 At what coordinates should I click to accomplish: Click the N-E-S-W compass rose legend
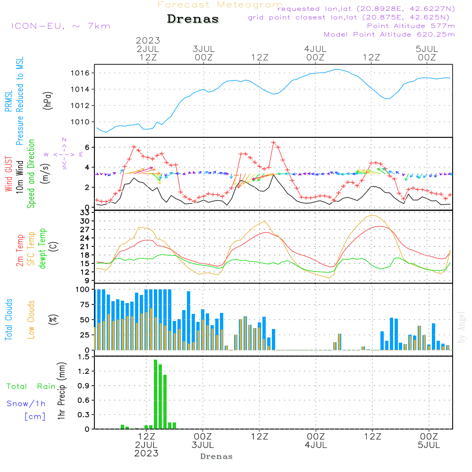pyautogui.click(x=64, y=154)
